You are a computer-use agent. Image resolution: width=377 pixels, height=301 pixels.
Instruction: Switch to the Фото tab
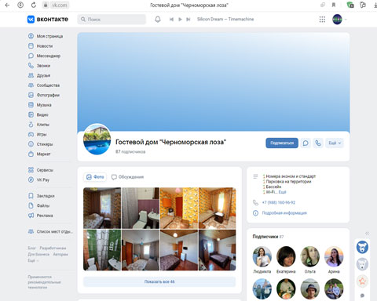tap(95, 177)
